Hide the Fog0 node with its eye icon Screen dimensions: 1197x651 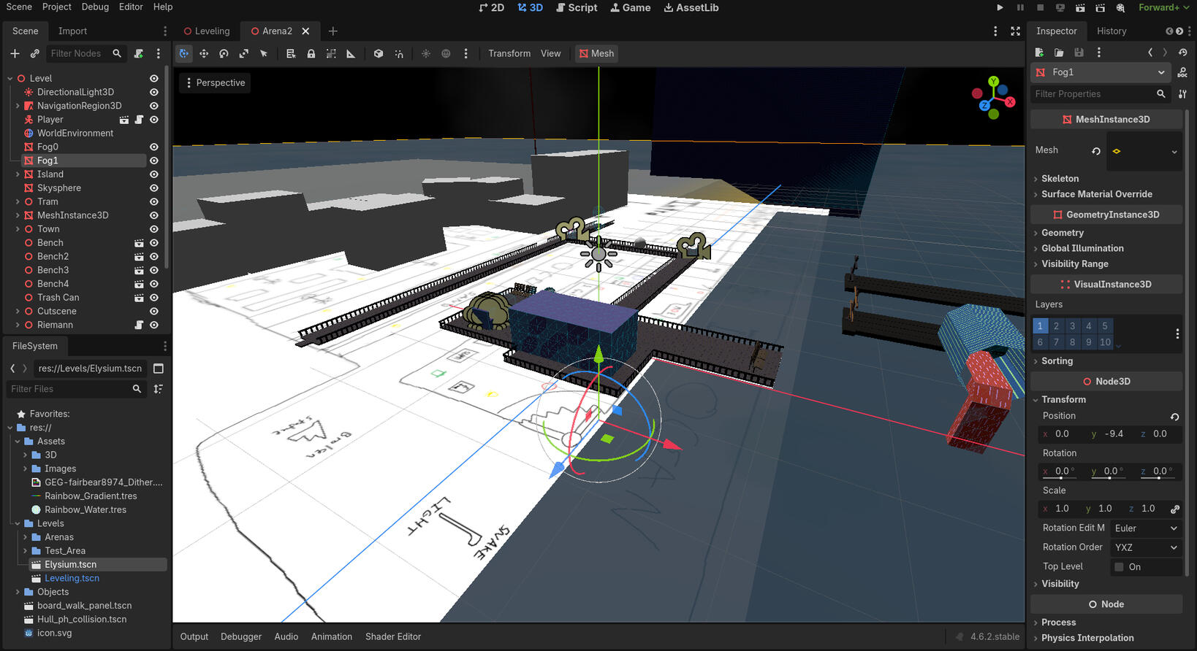tap(154, 147)
